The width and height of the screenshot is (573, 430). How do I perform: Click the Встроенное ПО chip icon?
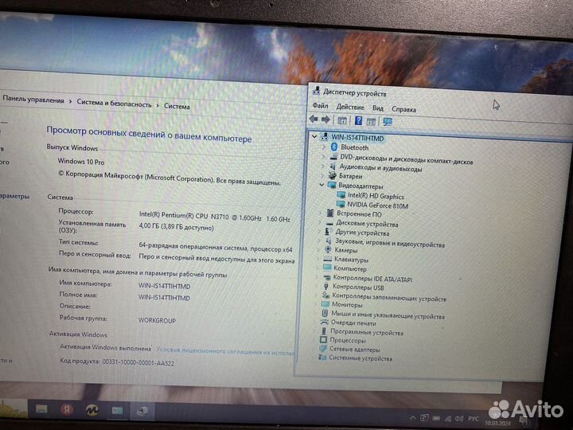(330, 213)
